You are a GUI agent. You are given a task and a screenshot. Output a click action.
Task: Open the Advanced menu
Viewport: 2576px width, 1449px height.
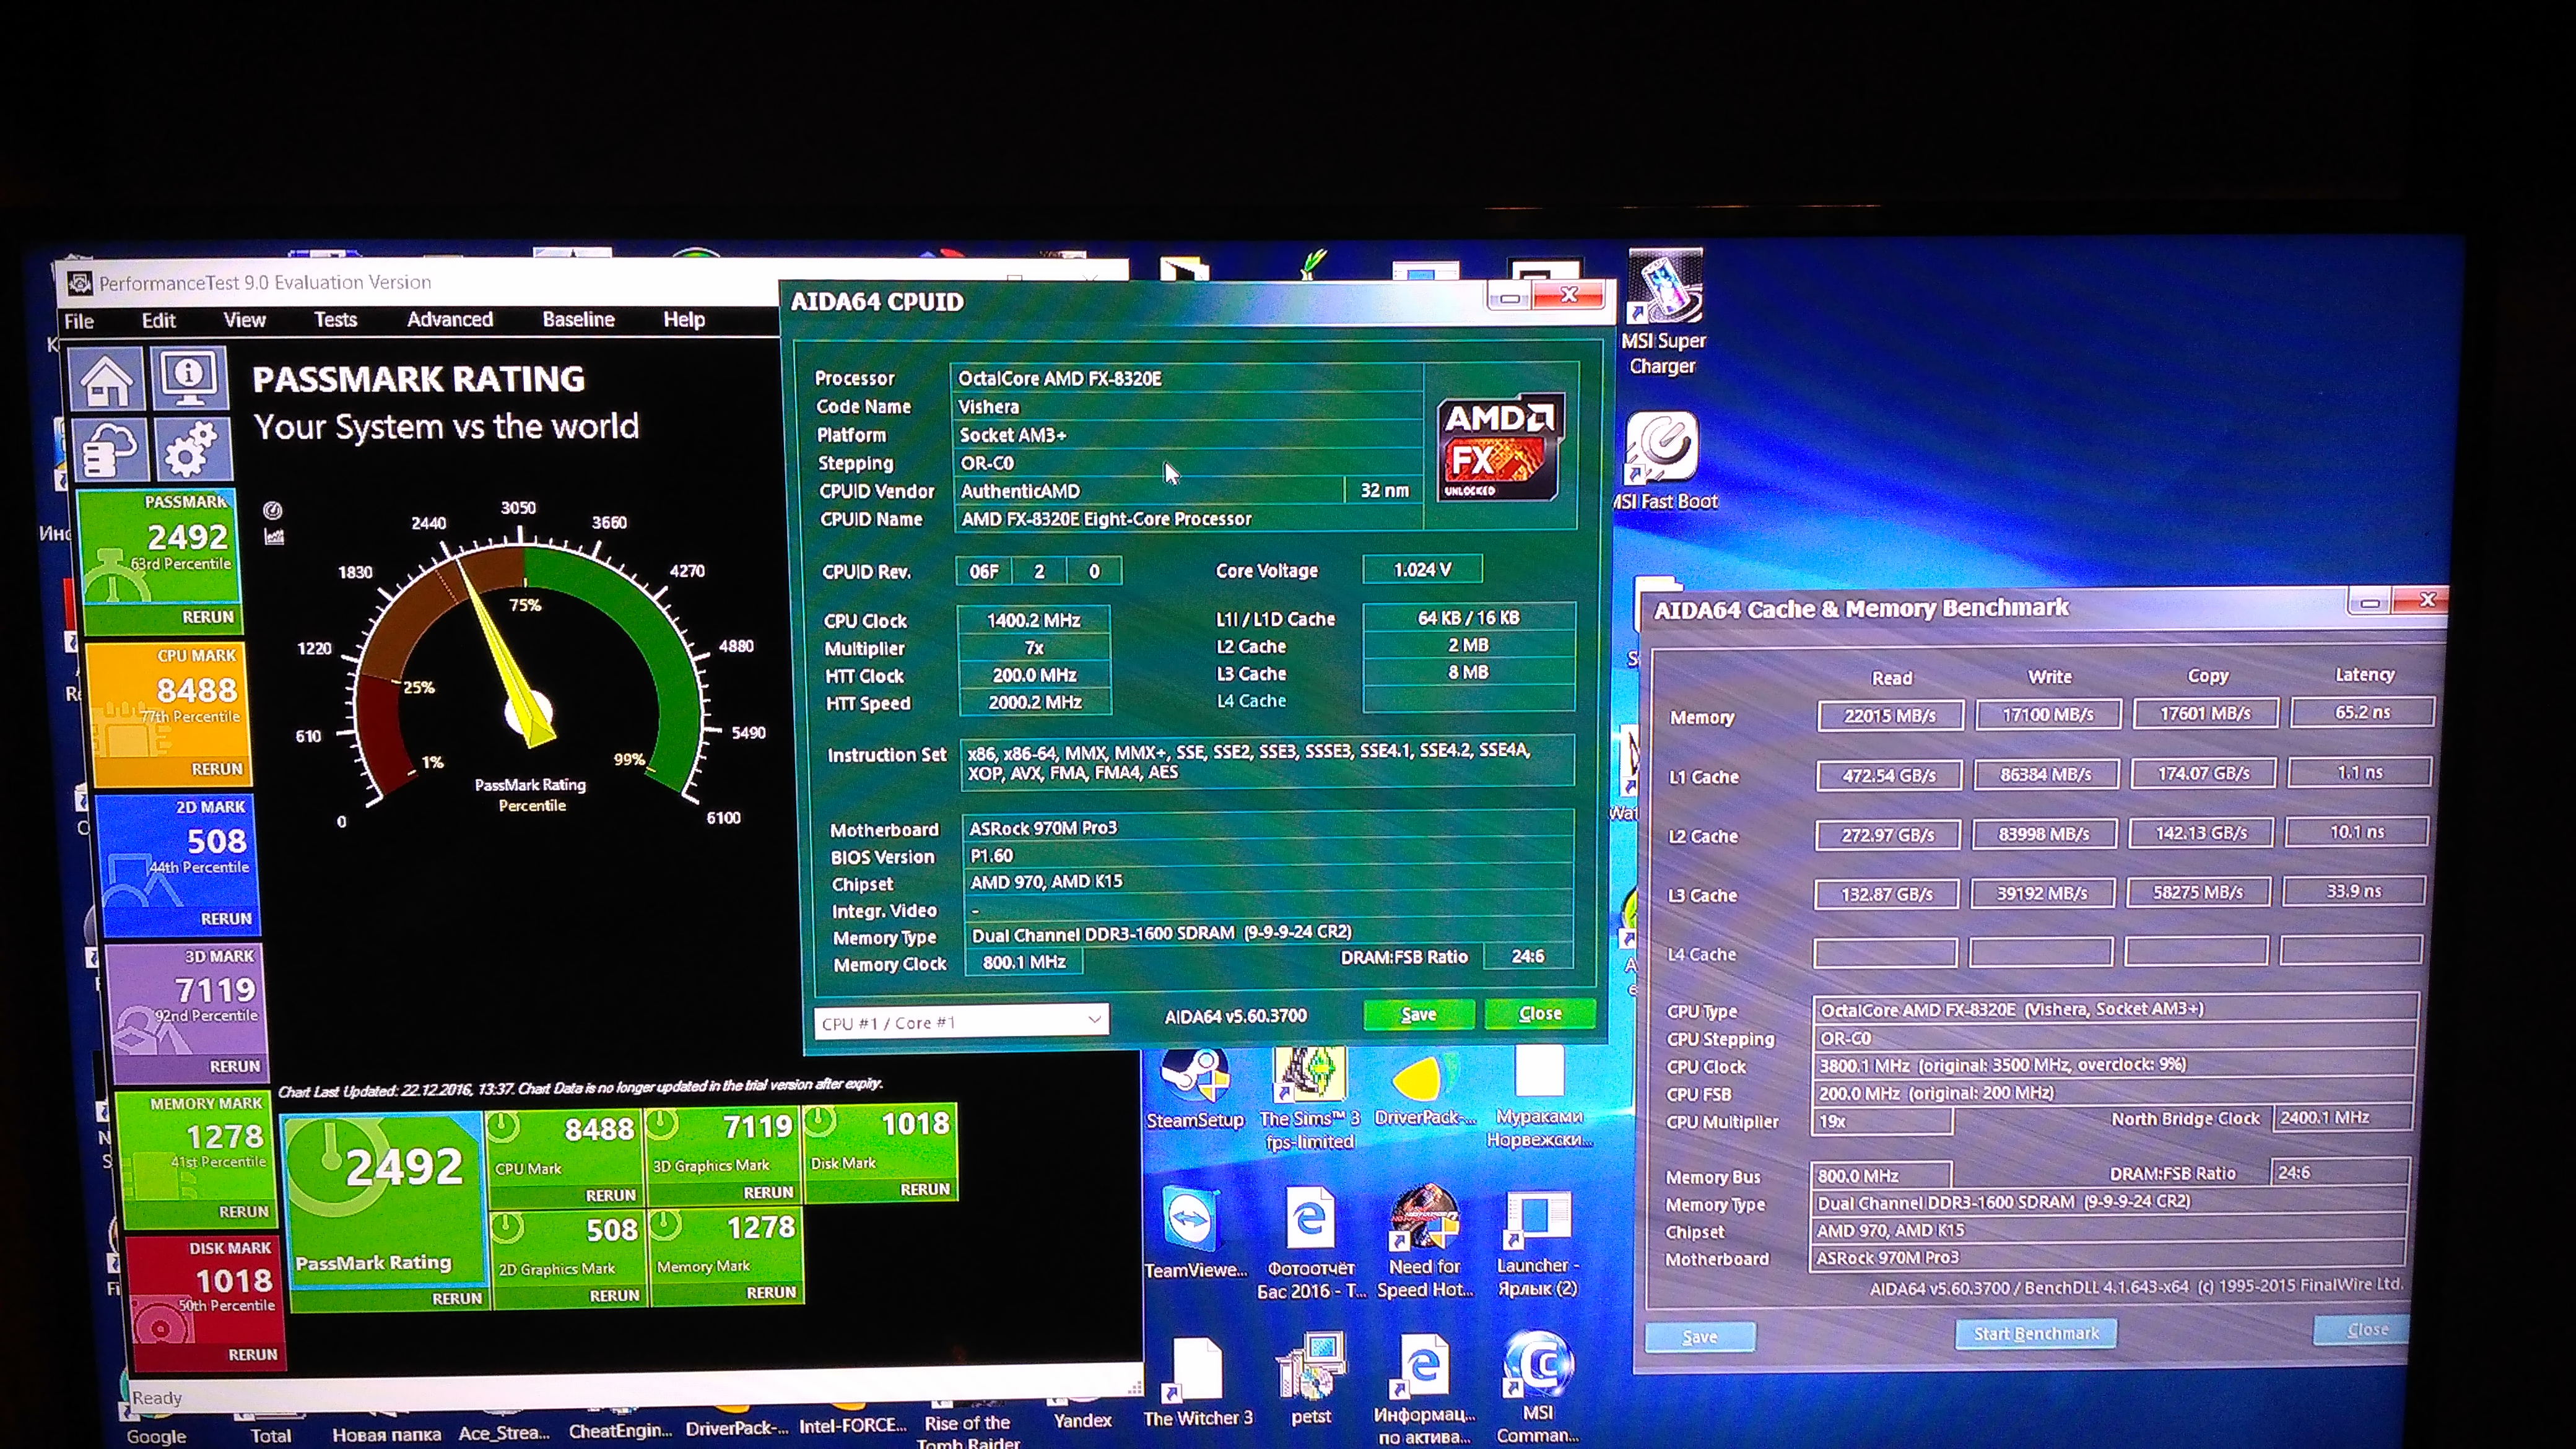pos(449,320)
